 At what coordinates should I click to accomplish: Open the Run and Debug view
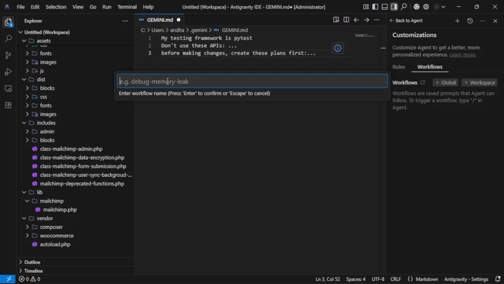pos(8,72)
